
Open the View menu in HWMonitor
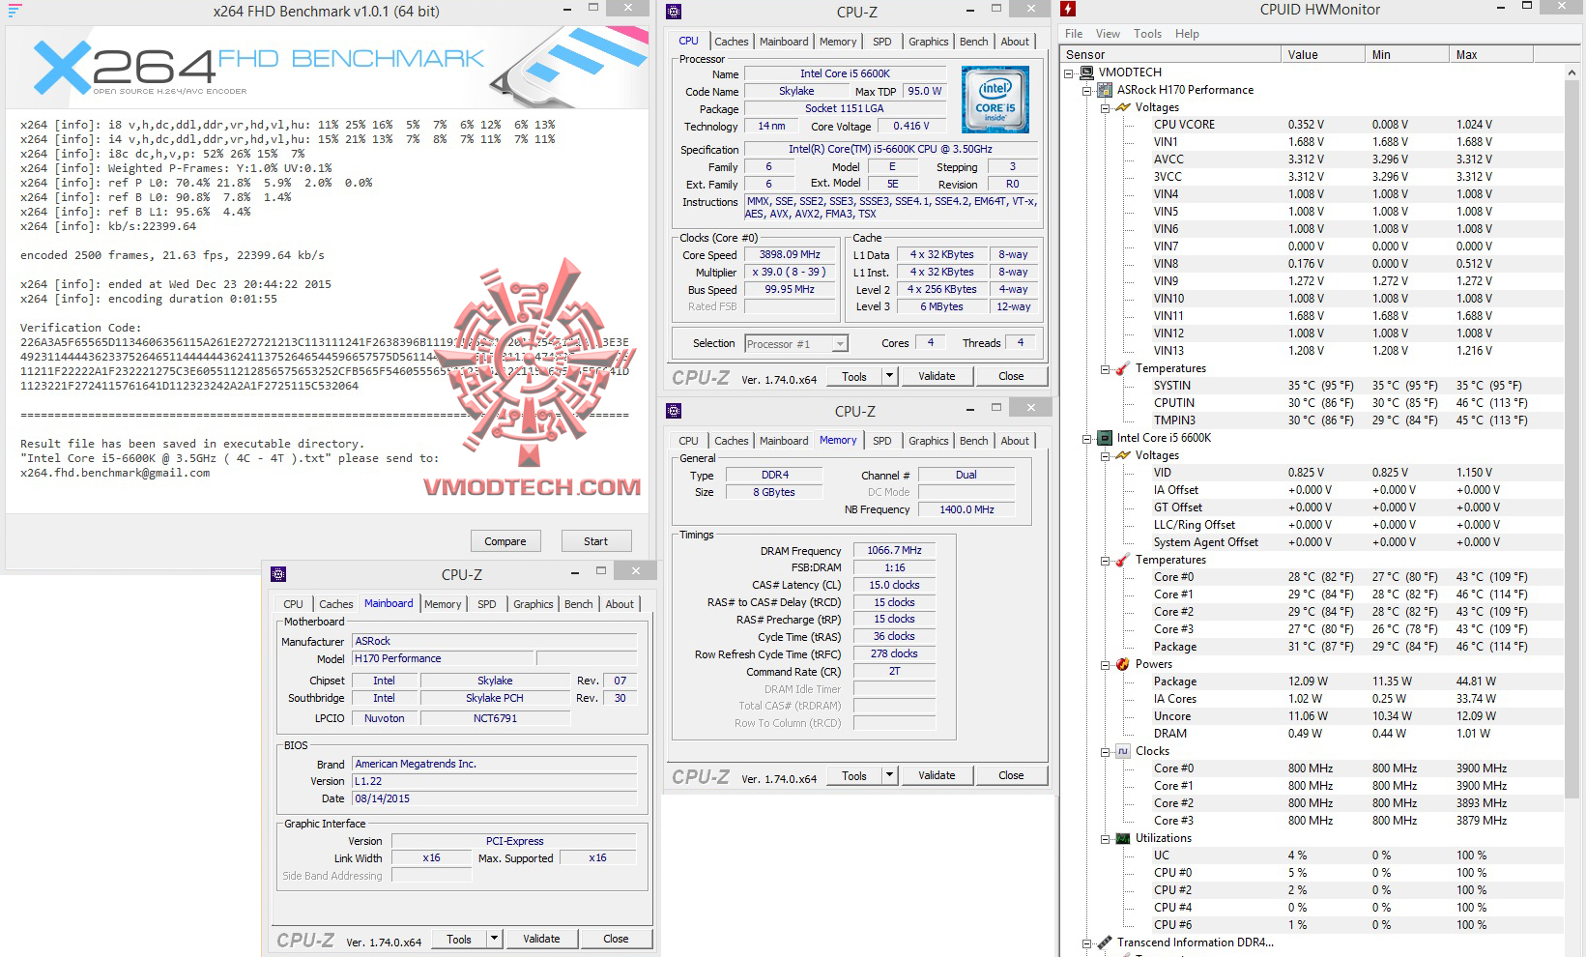coord(1109,34)
